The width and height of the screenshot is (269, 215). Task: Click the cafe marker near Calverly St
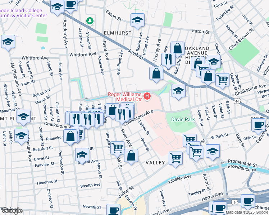258,126
